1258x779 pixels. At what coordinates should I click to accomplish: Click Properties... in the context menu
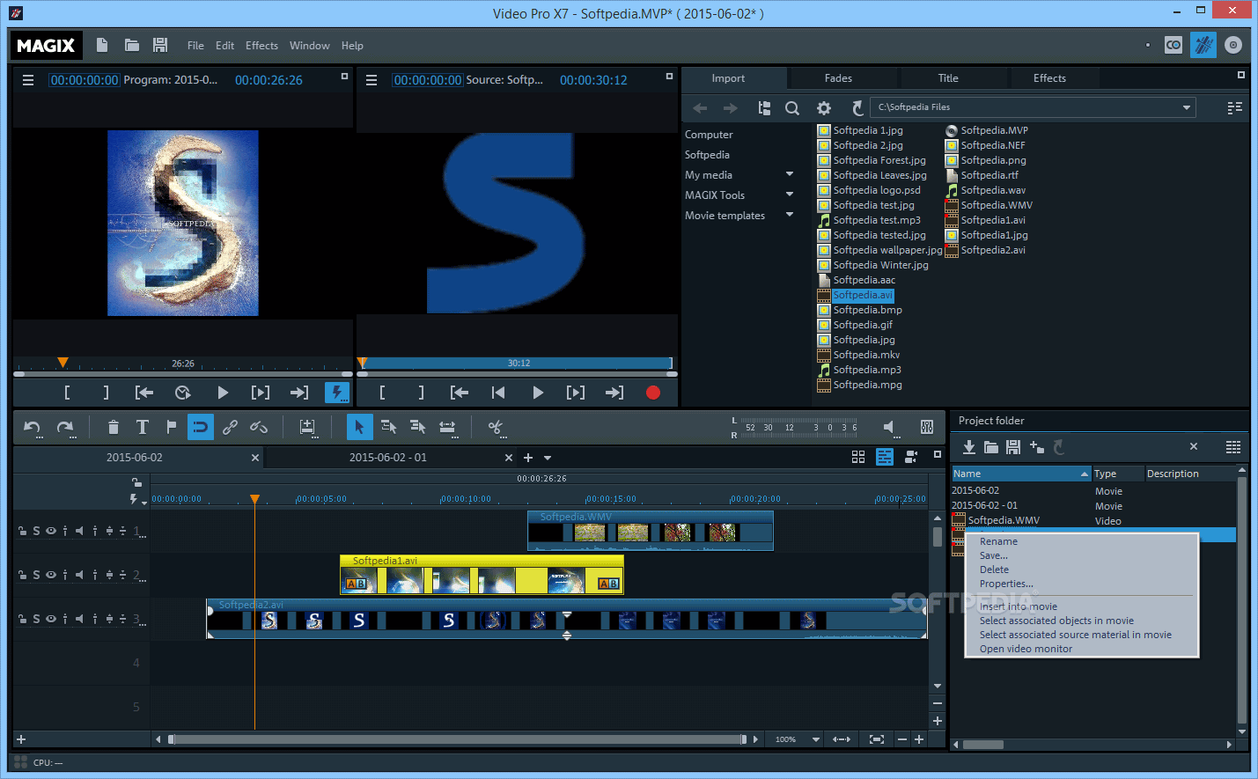(1006, 584)
